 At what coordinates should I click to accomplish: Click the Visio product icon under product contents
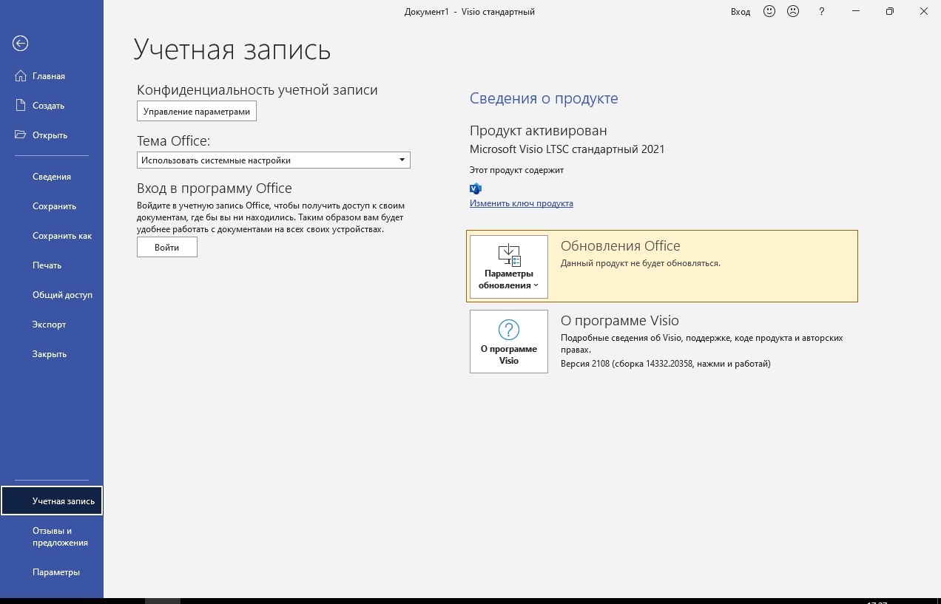[476, 189]
